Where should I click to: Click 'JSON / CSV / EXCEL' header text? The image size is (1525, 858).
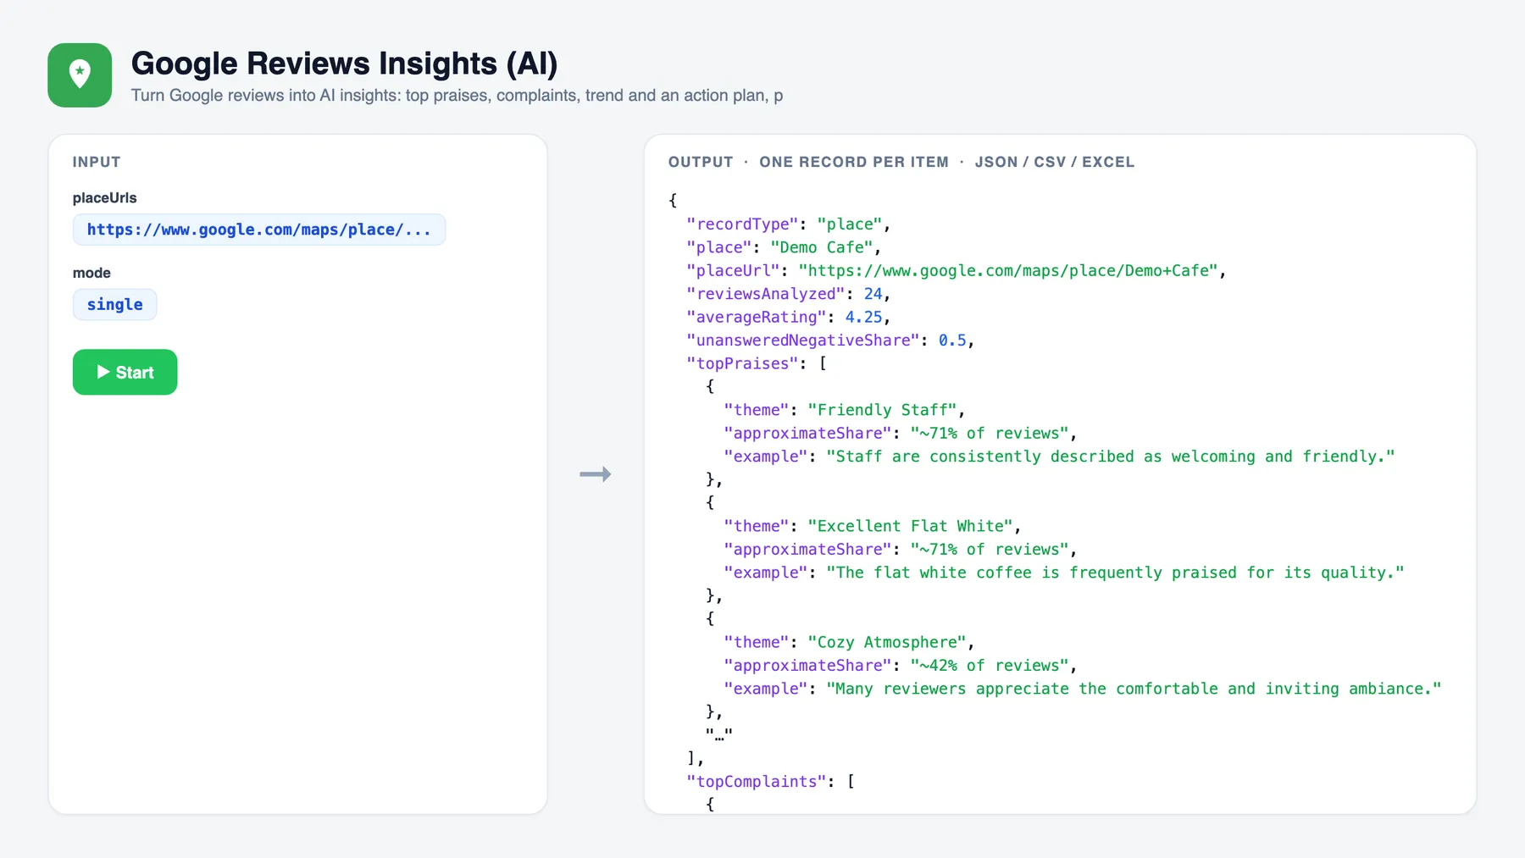(x=1054, y=162)
